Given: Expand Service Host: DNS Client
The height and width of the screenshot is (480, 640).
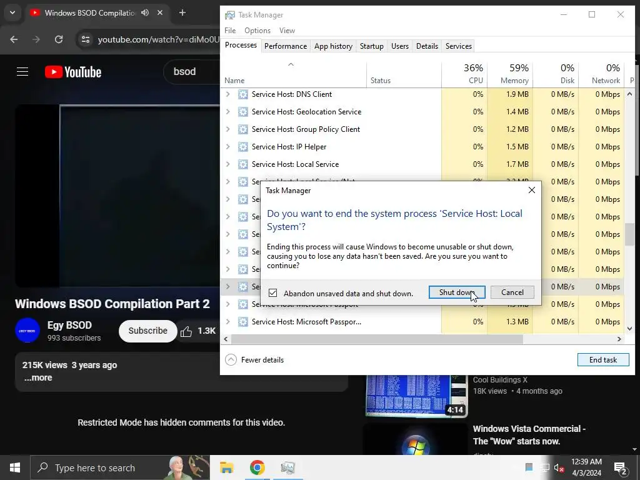Looking at the screenshot, I should tap(227, 94).
